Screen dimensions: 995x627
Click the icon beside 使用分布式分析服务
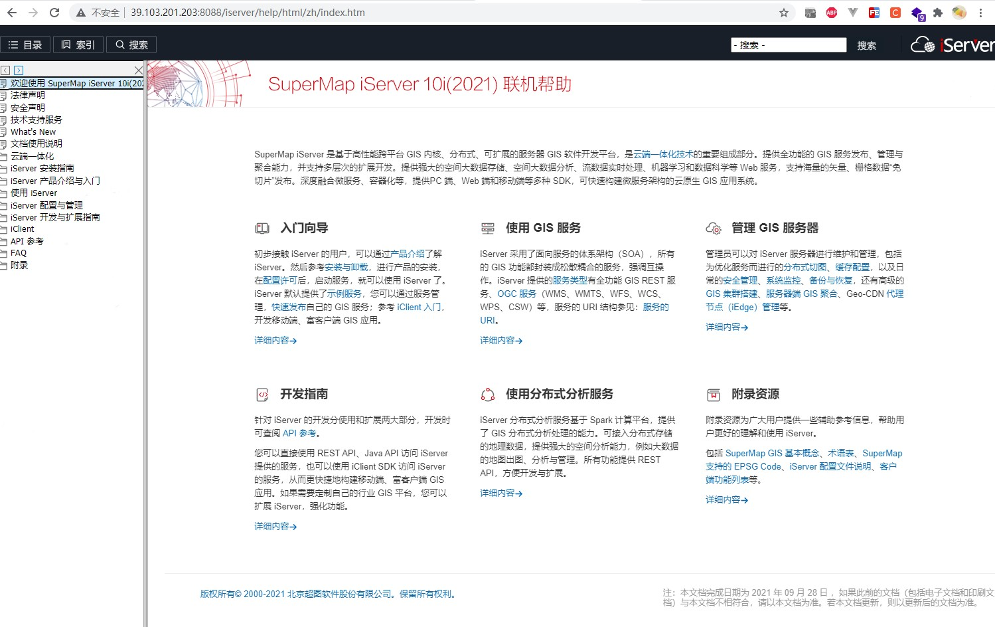click(x=488, y=395)
